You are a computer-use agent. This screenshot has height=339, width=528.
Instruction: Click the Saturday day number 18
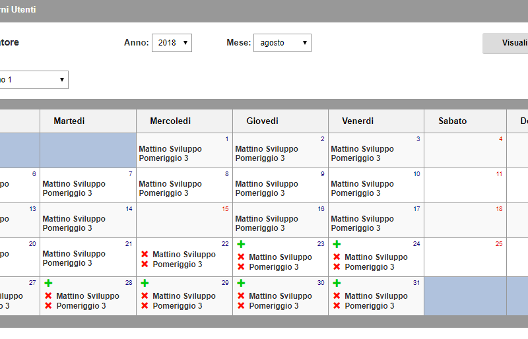499,208
